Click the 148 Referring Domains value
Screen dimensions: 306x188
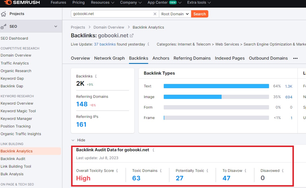pos(82,104)
